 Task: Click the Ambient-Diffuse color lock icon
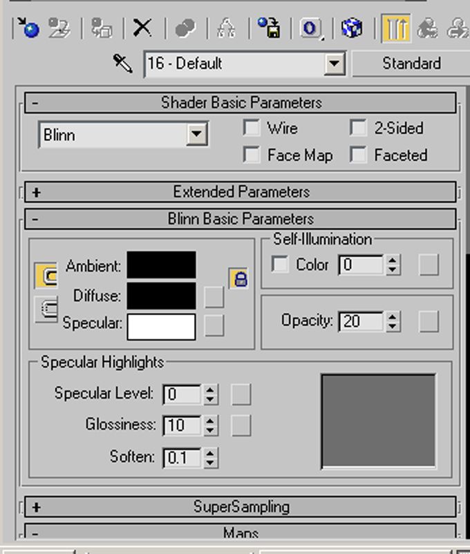239,279
